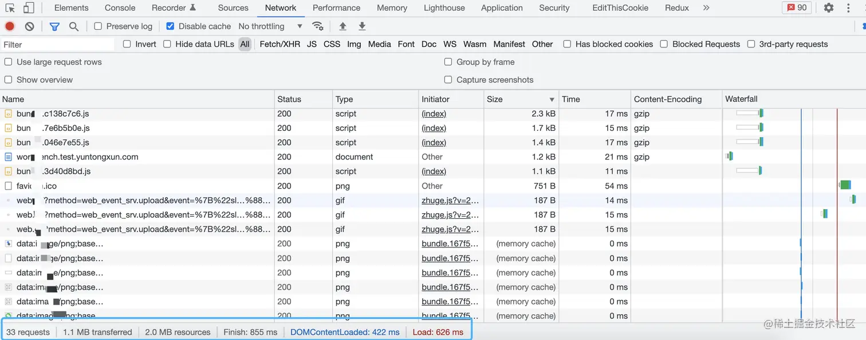Activate the inspect element picker icon
The image size is (866, 340).
[x=10, y=8]
